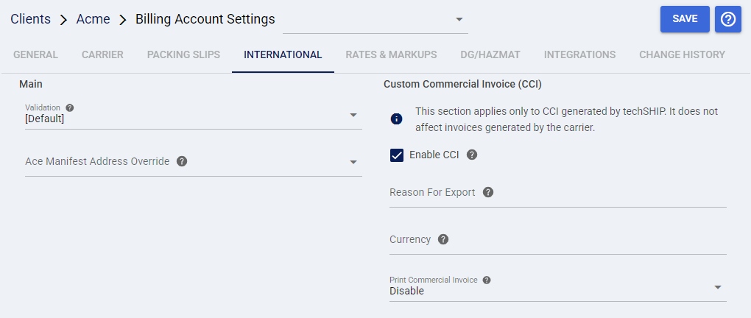
Task: Click the help icon beside Enable CCI
Action: pyautogui.click(x=472, y=155)
